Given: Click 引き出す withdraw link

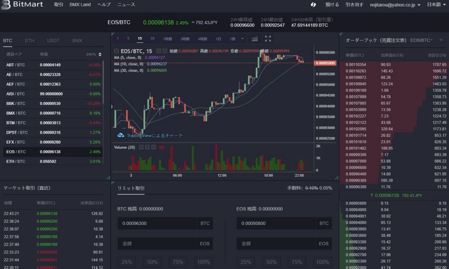Looking at the screenshot, I should tap(354, 4).
